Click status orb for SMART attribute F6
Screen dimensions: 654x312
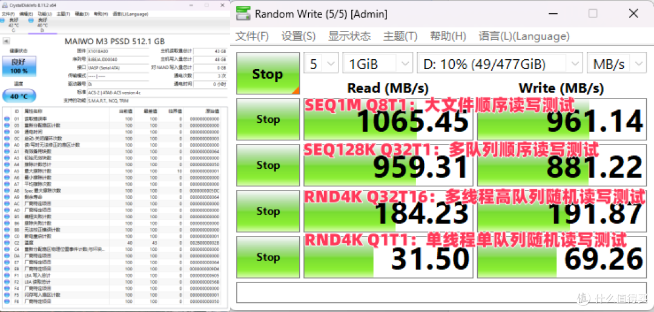click(6, 301)
